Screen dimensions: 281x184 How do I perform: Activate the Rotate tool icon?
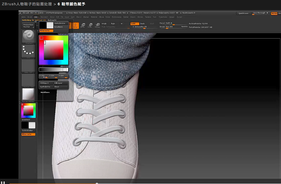[97, 26]
